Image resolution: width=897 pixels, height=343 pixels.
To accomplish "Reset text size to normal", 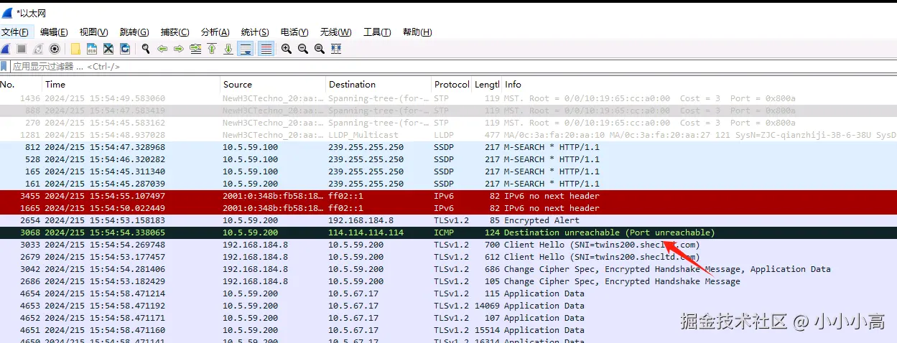I will (x=319, y=49).
